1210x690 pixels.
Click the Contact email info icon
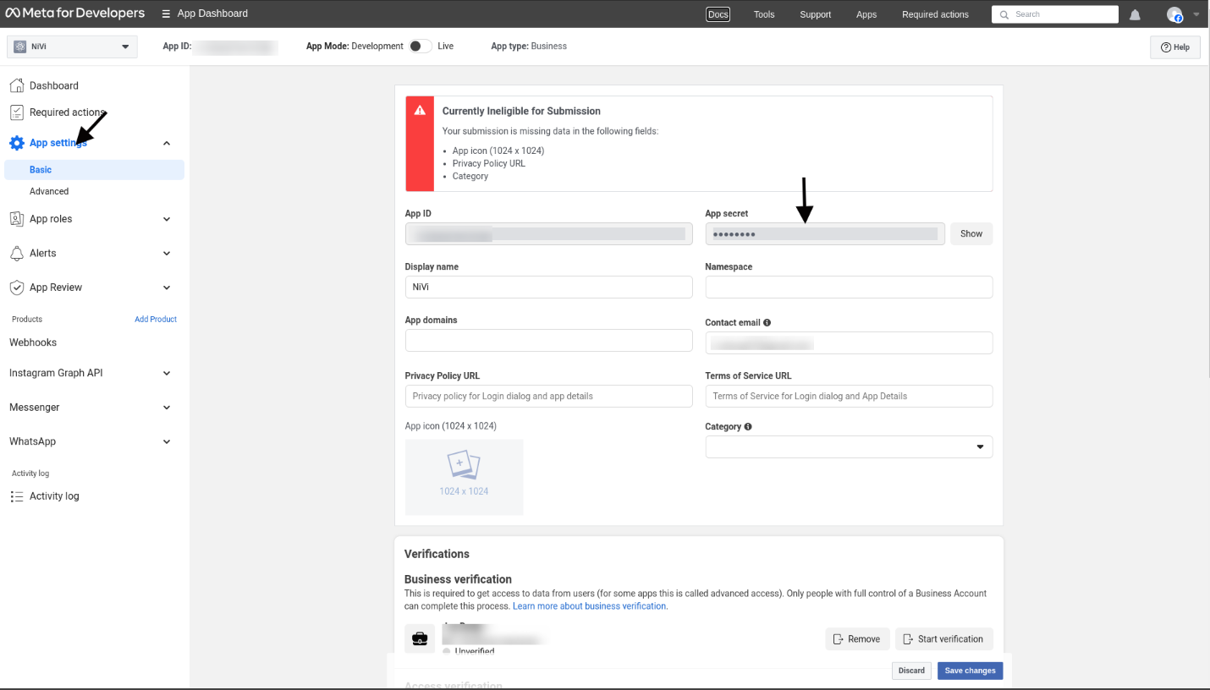click(x=767, y=322)
